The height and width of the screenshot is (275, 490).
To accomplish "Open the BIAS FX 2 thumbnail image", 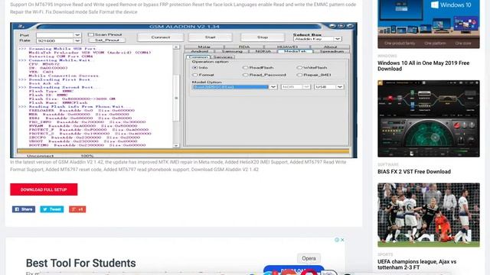I will tap(429, 119).
